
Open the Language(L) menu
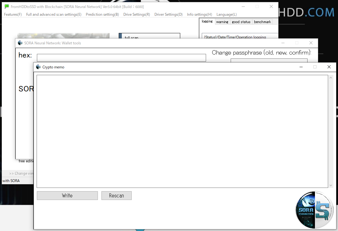tap(227, 14)
